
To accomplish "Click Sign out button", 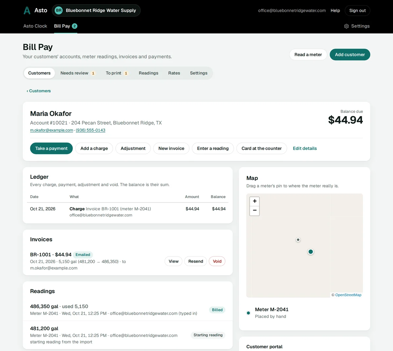I will [x=357, y=10].
